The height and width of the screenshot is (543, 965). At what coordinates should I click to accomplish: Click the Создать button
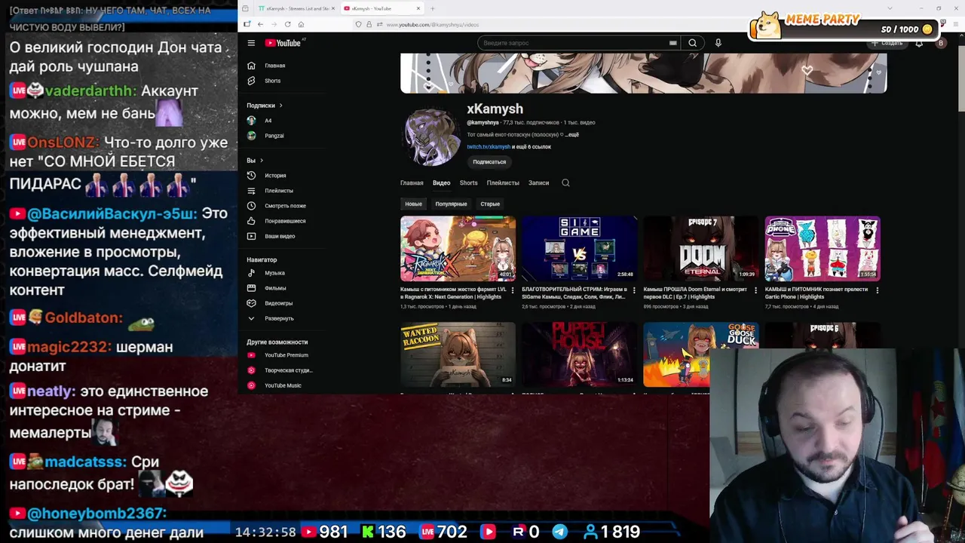pyautogui.click(x=887, y=43)
